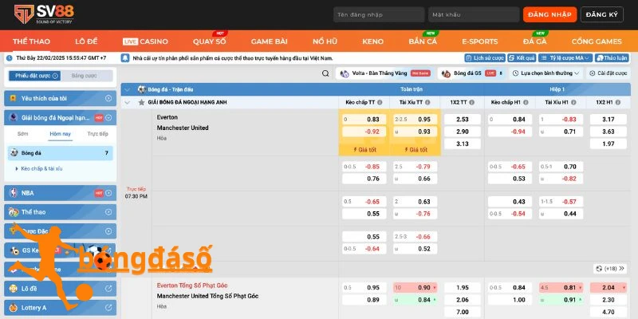638x319 pixels.
Task: Click the notification bell icon
Action: 126,58
